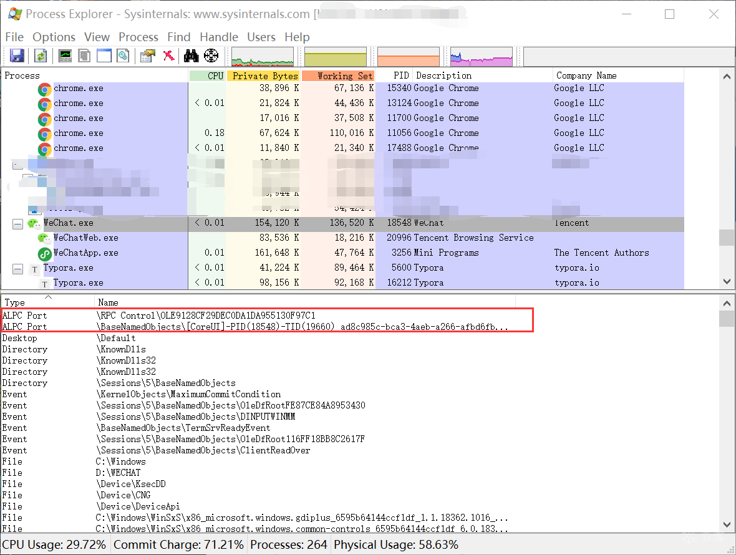Viewport: 736px width, 555px height.
Task: Select the parent Typora.exe process
Action: pos(342,268)
